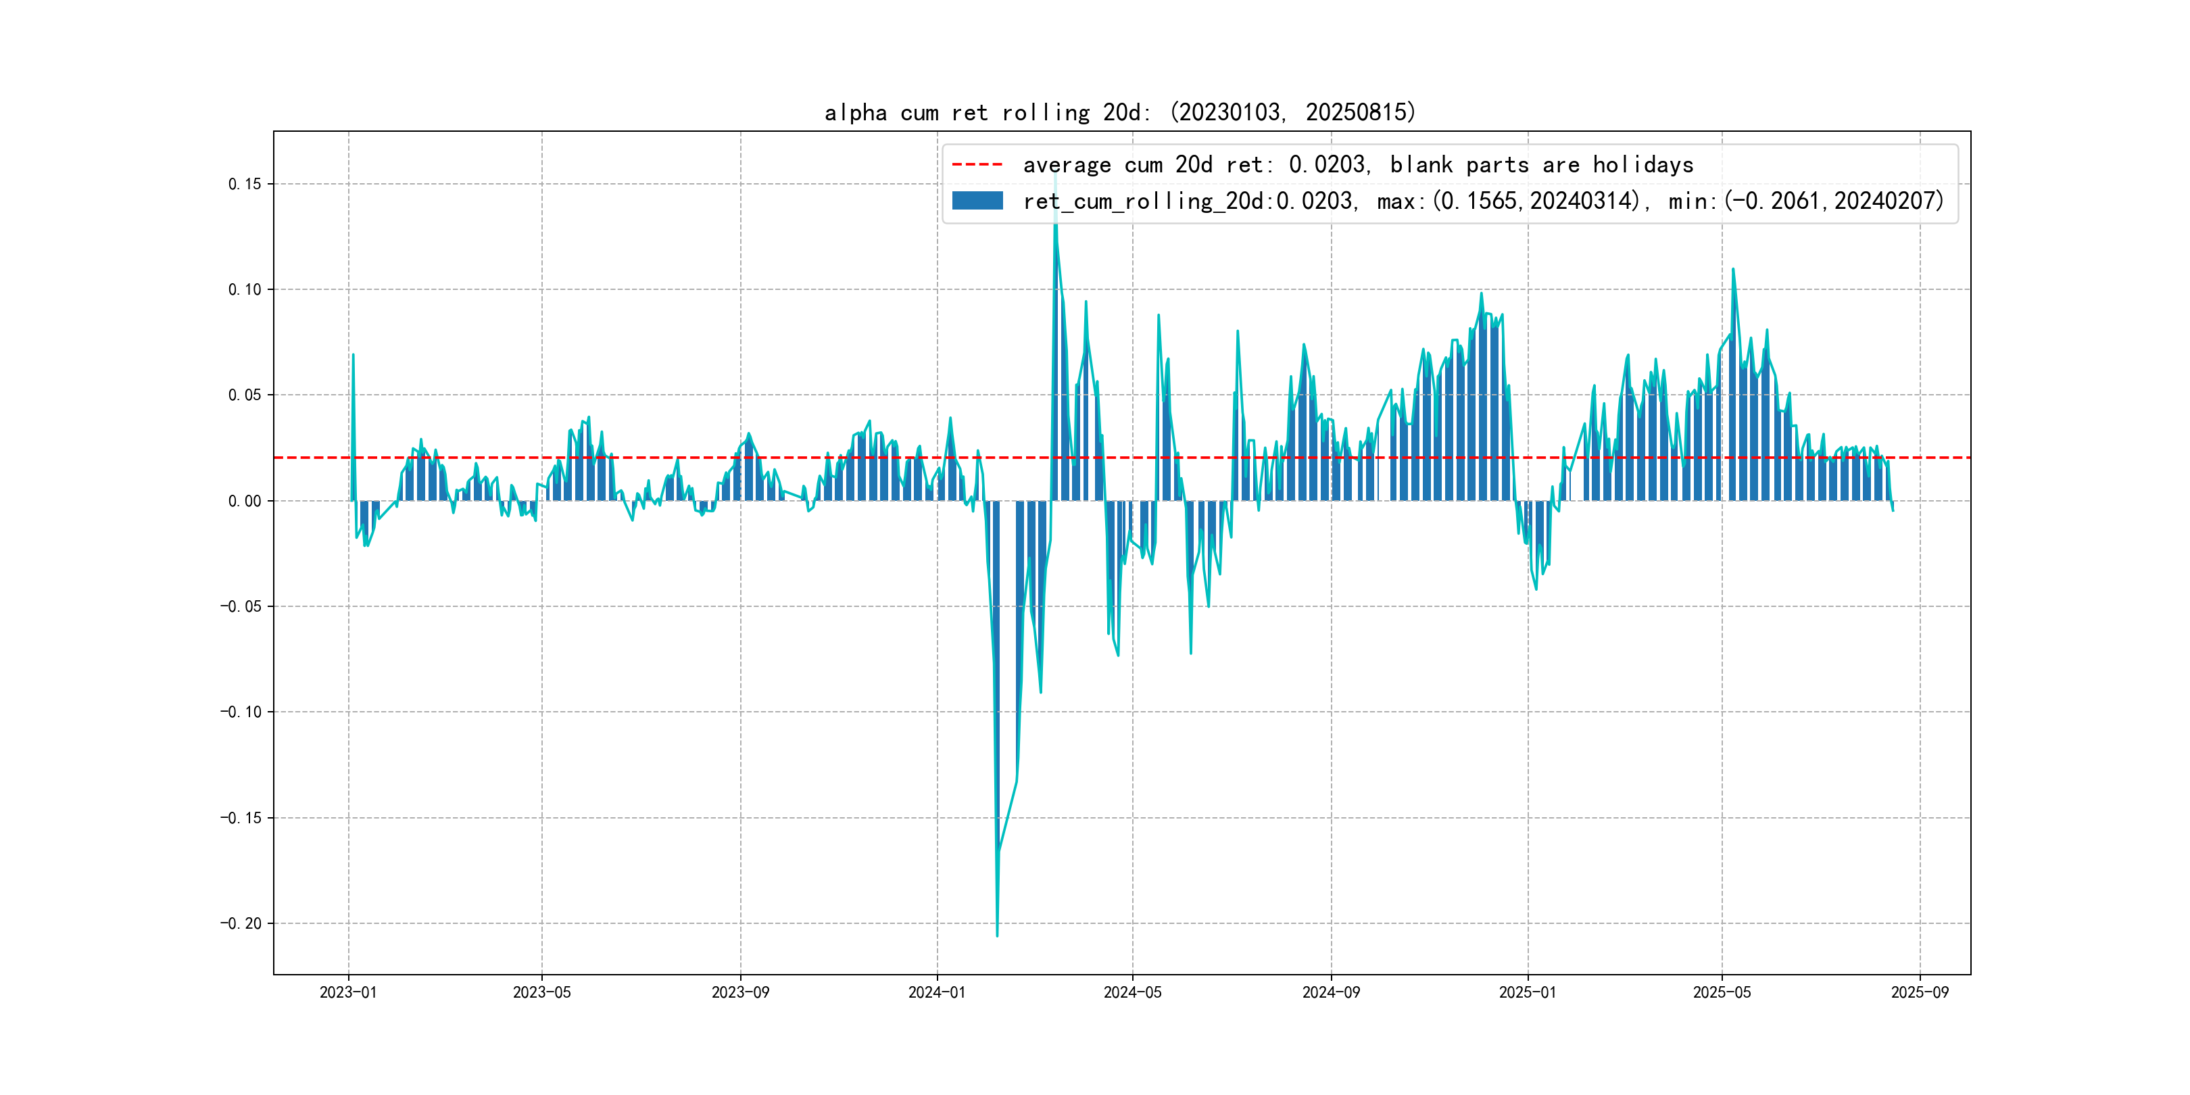Image resolution: width=2190 pixels, height=1095 pixels.
Task: Click the chart title text
Action: coord(1119,112)
